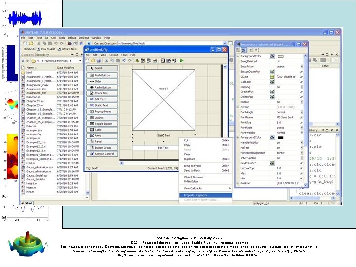The height and width of the screenshot is (267, 356).
Task: Click the Static Text palette button
Action: click(x=102, y=105)
